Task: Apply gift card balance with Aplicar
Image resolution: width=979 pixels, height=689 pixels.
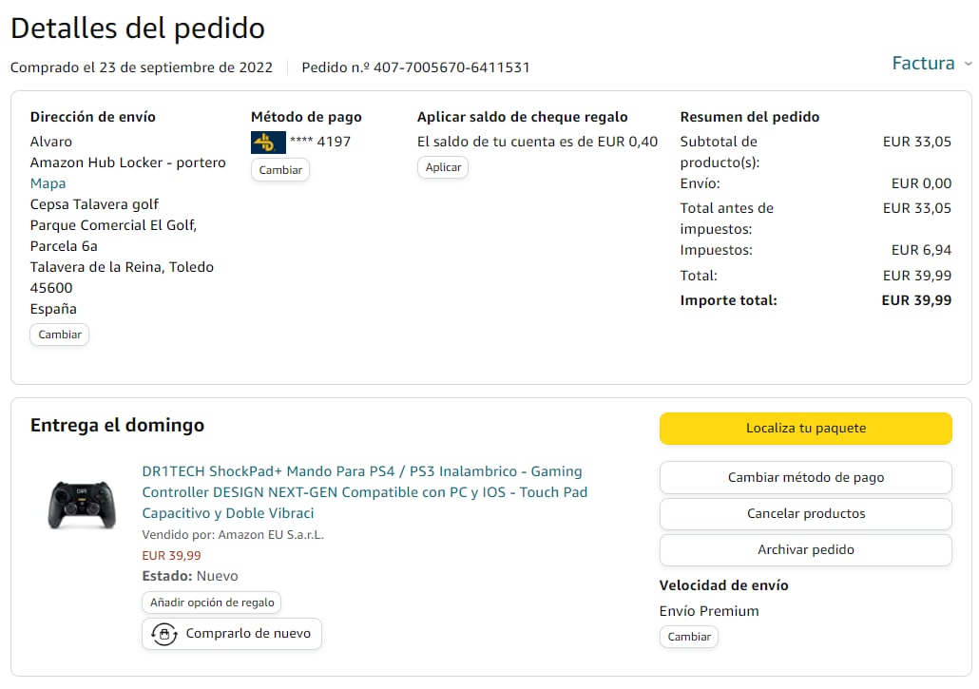Action: click(x=443, y=167)
